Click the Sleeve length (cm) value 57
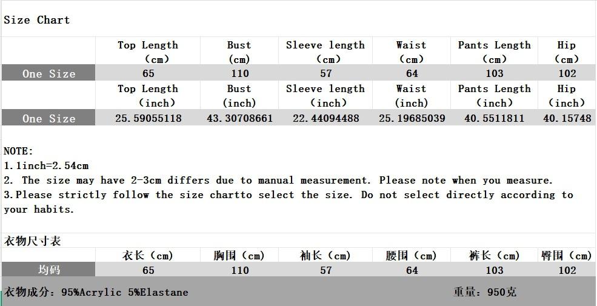This screenshot has width=597, height=306. pyautogui.click(x=325, y=73)
